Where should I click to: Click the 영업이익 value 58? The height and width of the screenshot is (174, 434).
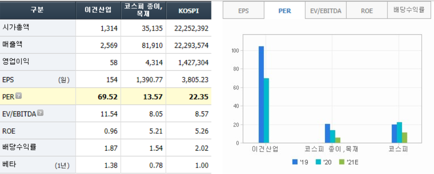point(113,63)
